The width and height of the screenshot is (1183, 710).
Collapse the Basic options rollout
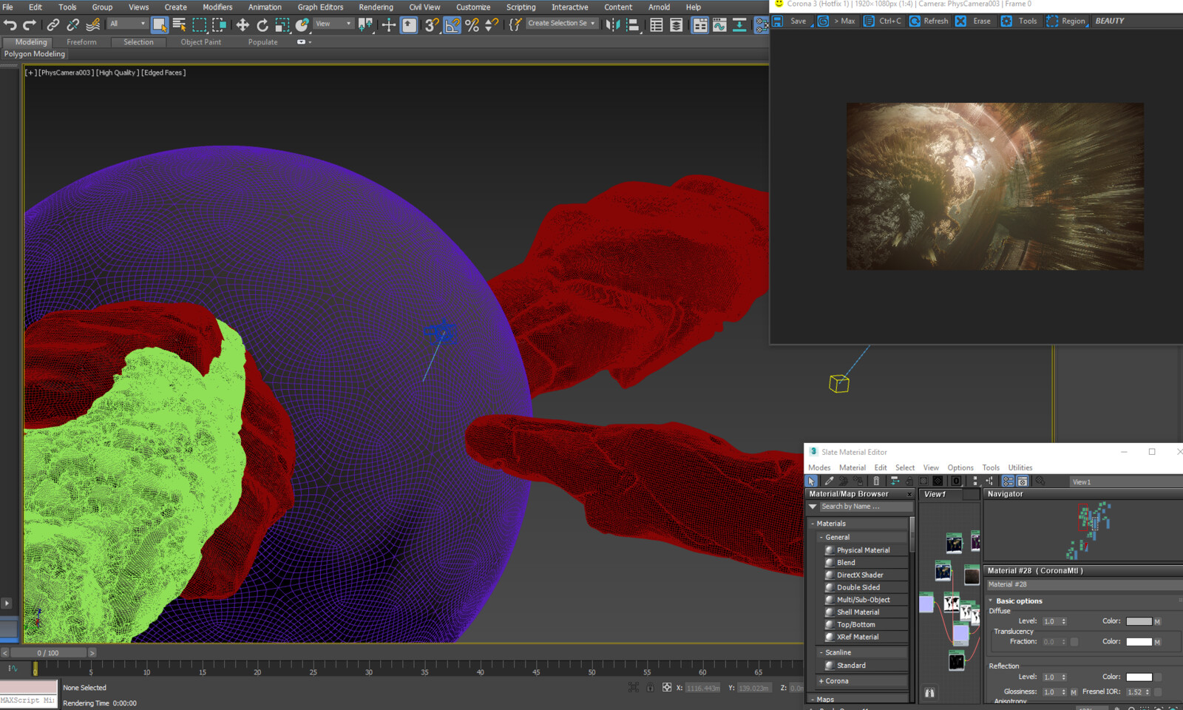(x=1018, y=601)
